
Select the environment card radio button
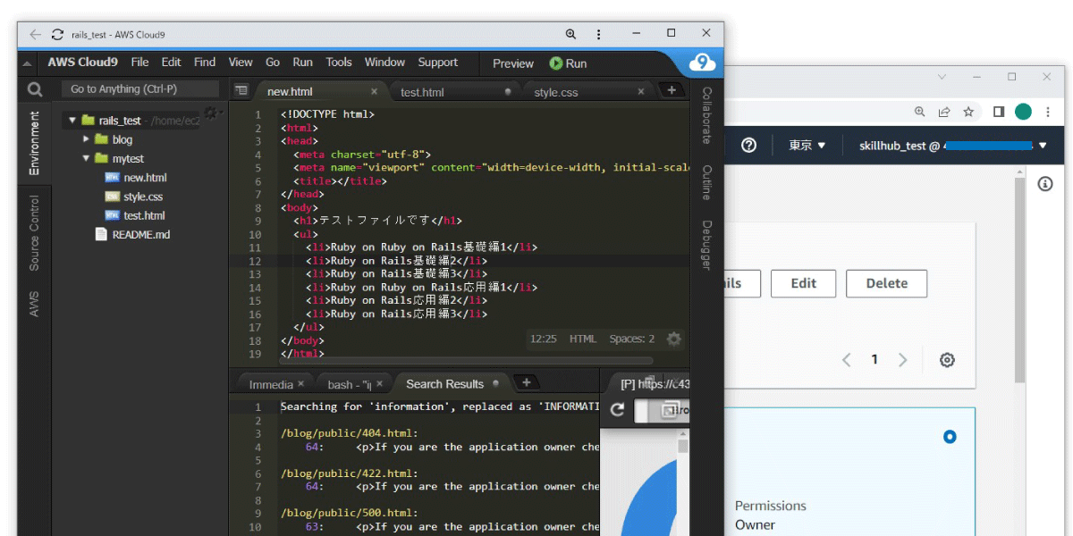pyautogui.click(x=950, y=437)
